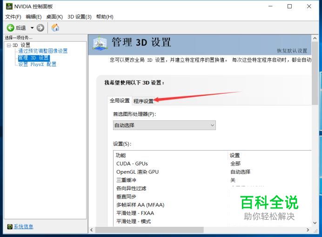Click the 关 value for 三重缓冲
The image size is (322, 237).
coord(233,180)
